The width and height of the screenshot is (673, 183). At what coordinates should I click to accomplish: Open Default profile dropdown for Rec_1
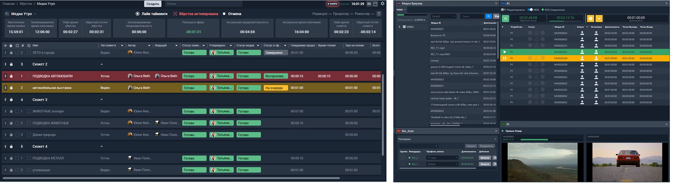click(442, 164)
